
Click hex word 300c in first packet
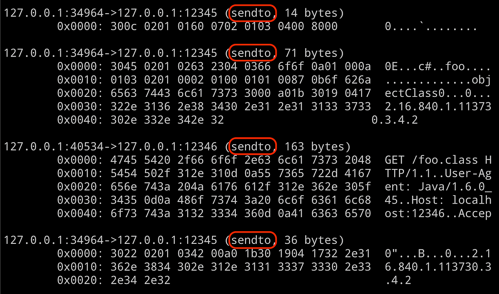[123, 26]
